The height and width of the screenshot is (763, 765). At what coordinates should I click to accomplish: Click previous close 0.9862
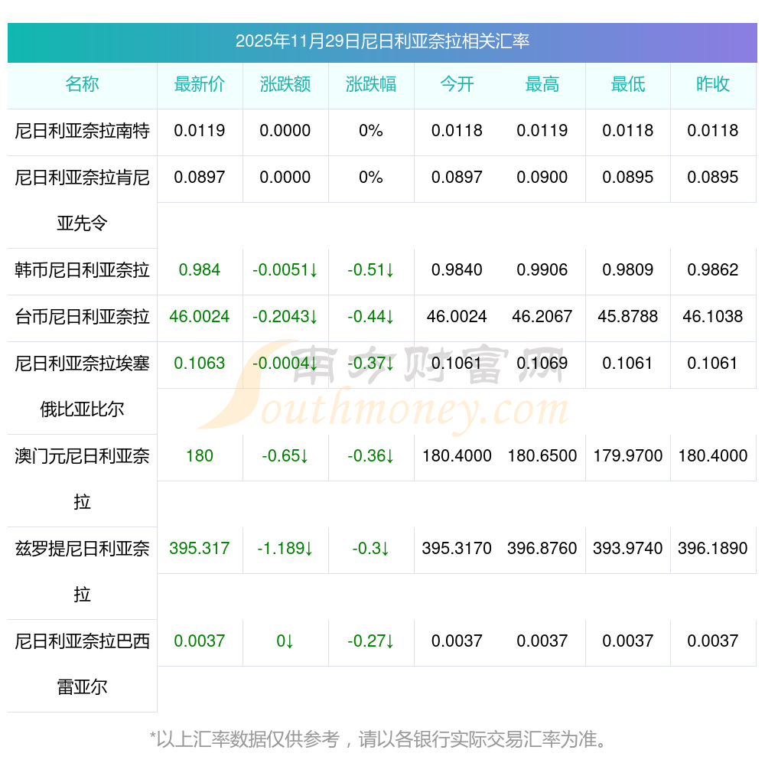click(x=713, y=270)
